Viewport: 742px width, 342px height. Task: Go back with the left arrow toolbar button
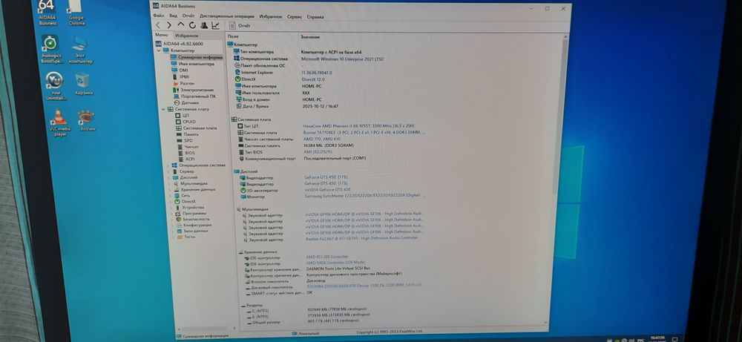158,25
